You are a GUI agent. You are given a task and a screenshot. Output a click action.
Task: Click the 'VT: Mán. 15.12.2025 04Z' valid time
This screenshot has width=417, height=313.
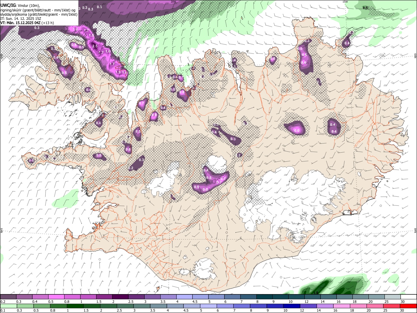click(20, 23)
